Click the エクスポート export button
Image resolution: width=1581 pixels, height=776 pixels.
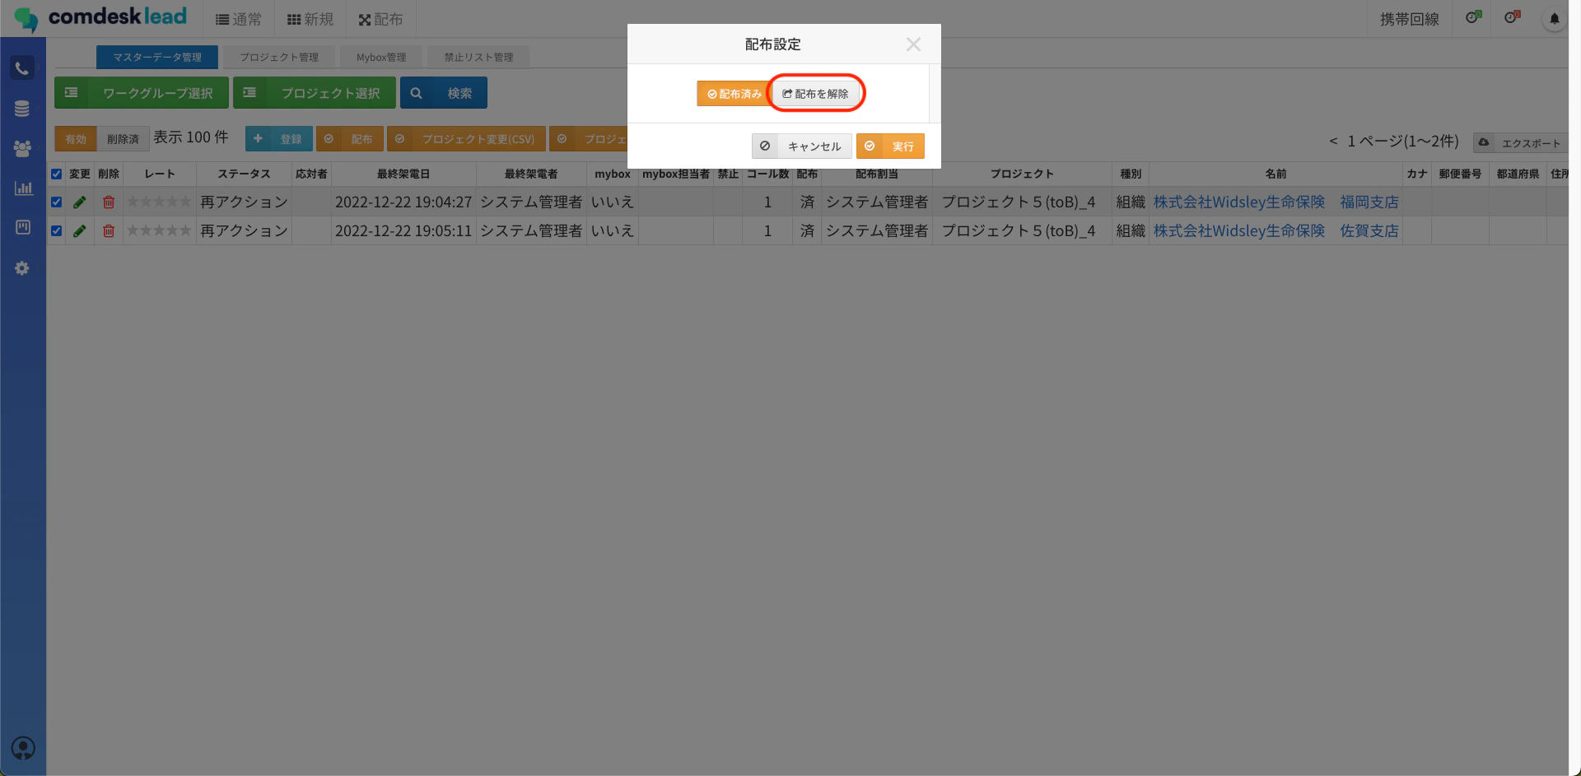[1520, 142]
